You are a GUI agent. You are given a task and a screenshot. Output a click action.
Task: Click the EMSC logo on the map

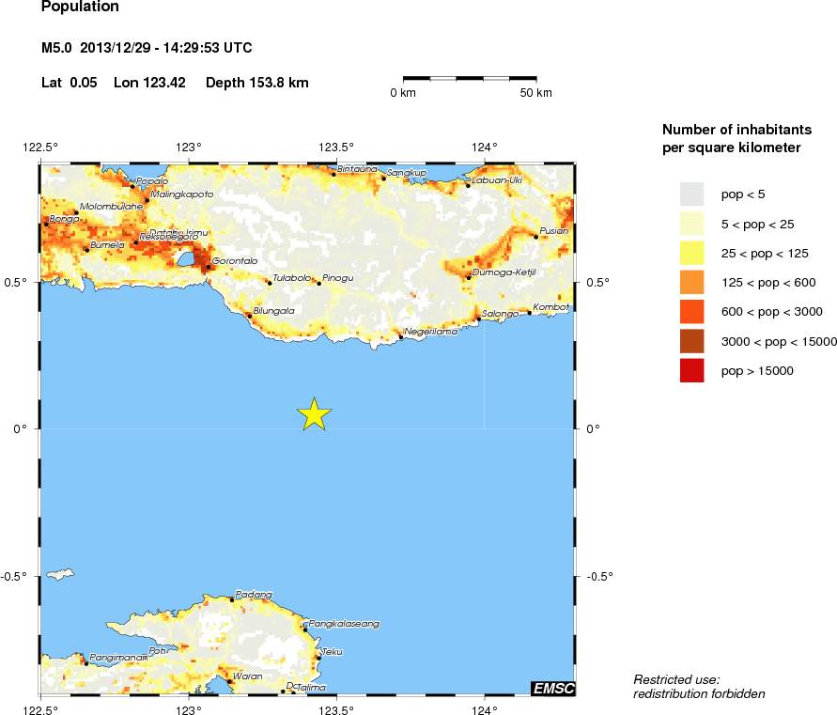point(553,689)
